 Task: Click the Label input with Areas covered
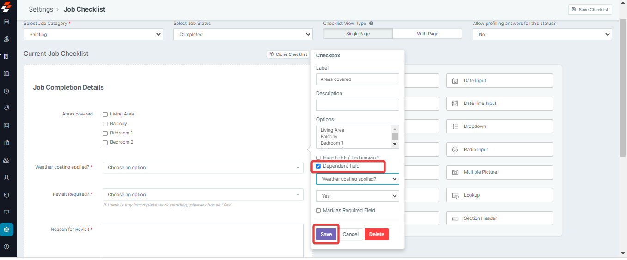click(358, 79)
